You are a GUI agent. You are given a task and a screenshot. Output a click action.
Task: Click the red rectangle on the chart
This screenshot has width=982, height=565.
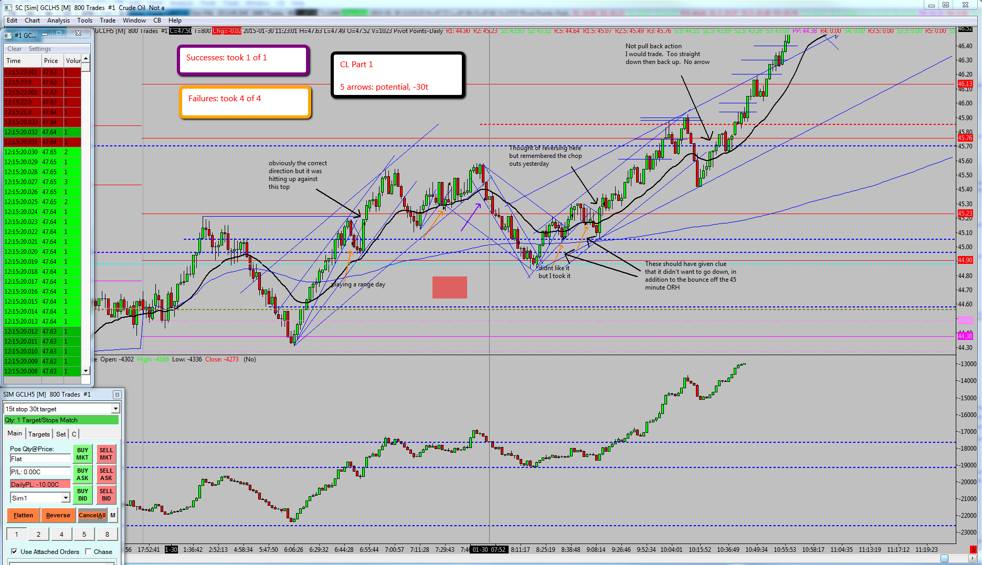tap(449, 287)
